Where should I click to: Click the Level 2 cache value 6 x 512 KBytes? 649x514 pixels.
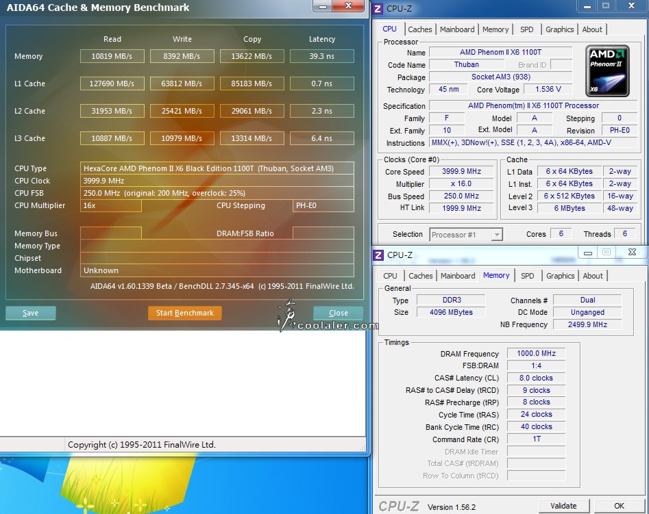(x=569, y=196)
